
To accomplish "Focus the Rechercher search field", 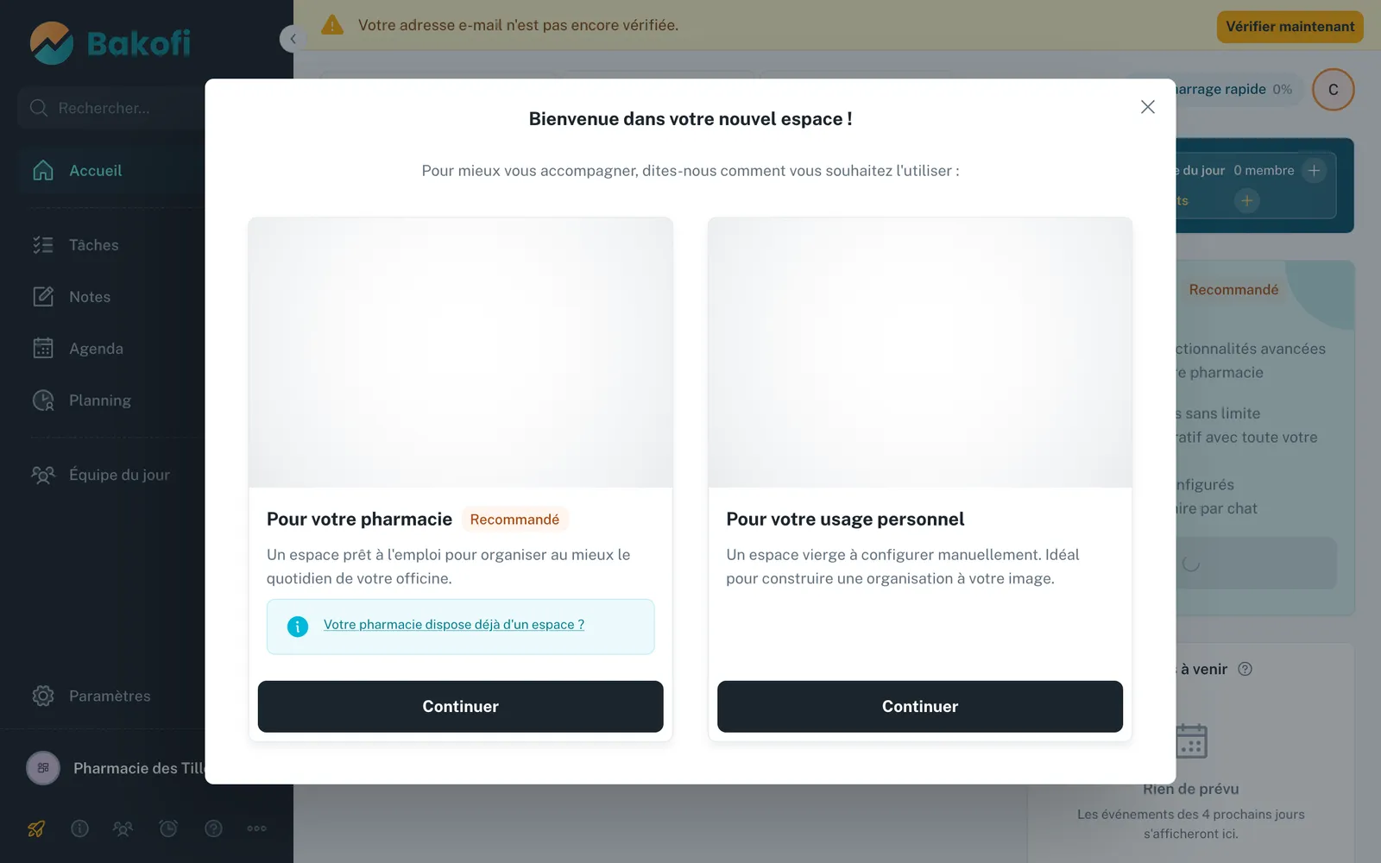I will click(x=112, y=108).
